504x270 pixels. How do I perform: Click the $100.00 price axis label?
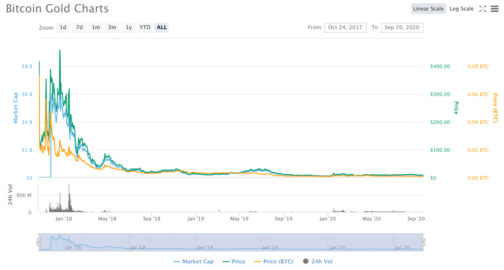coord(440,150)
